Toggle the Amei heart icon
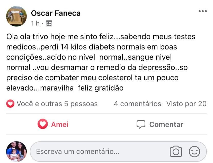 click(42, 124)
